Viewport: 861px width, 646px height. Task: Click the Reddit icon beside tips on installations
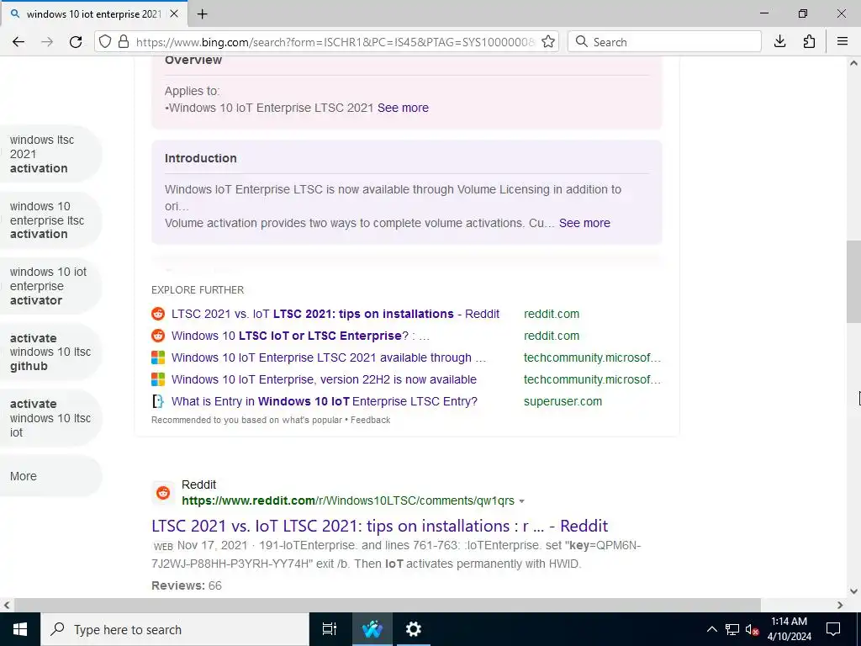tap(158, 314)
